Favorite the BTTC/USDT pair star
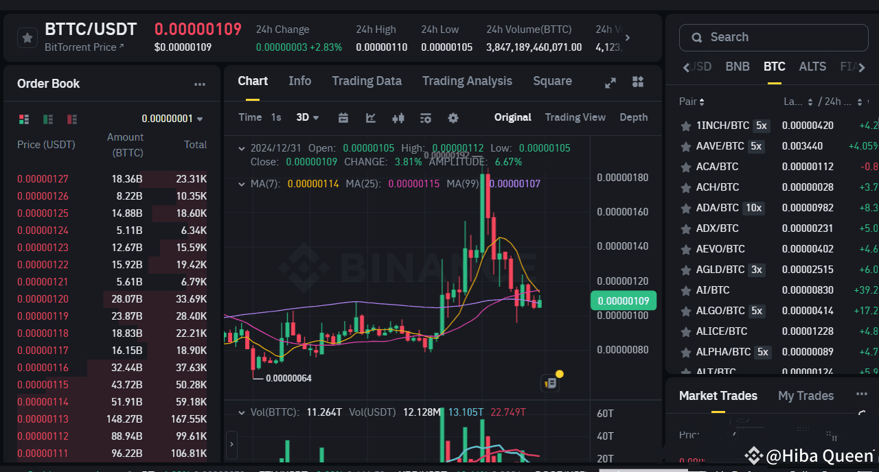This screenshot has width=879, height=472. [x=27, y=38]
